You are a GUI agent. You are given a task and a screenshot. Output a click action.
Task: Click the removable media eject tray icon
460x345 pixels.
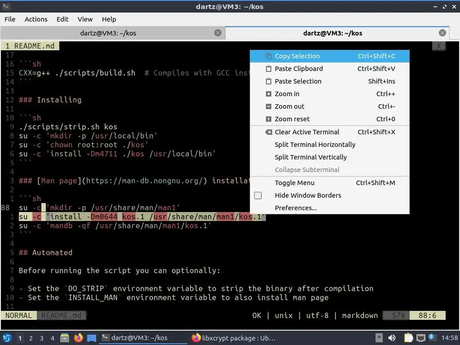point(379,338)
